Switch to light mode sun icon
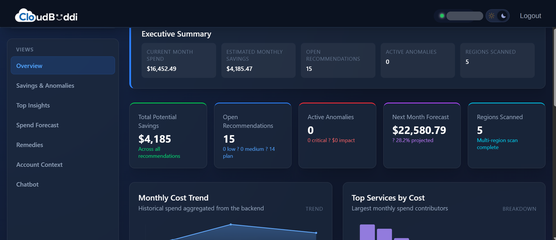The image size is (556, 240). [x=491, y=16]
